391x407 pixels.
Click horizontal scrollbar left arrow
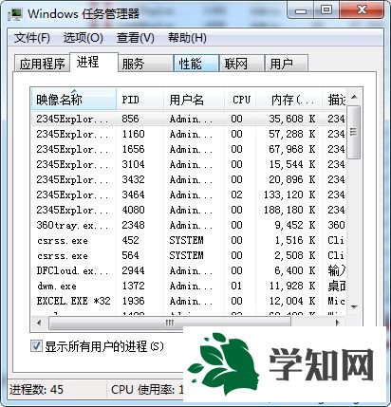pos(39,323)
